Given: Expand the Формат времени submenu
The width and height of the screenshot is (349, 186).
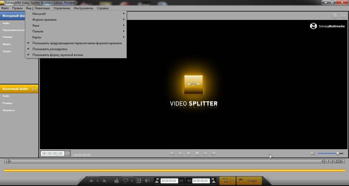Looking at the screenshot, I should [76, 20].
